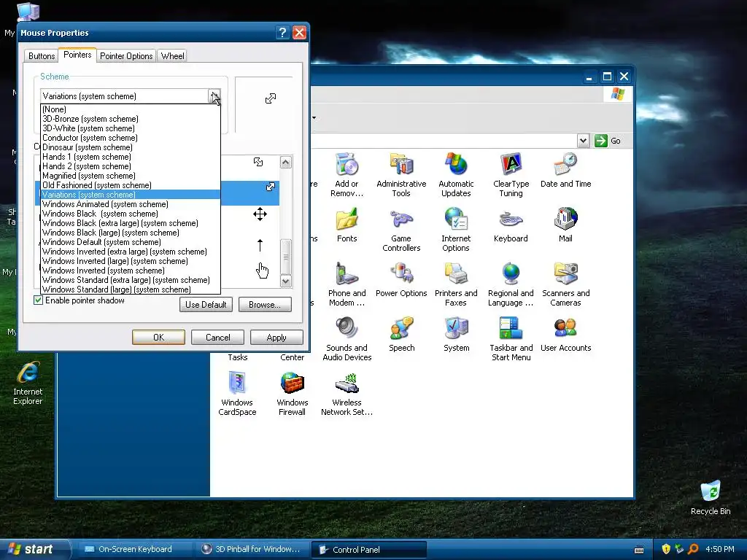Click Go button in Control Panel

pyautogui.click(x=608, y=141)
